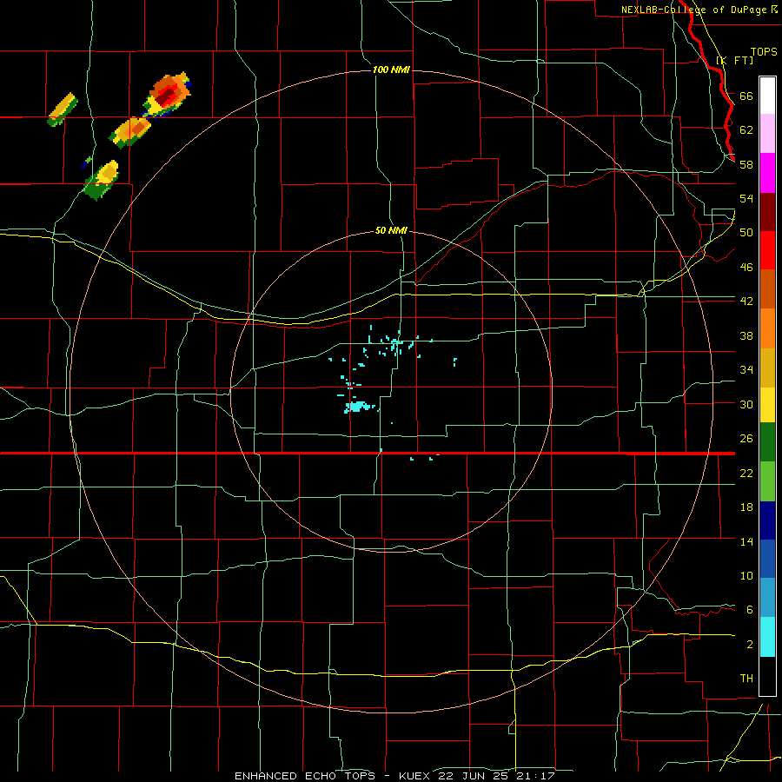Click the KUEX station identifier in caption
This screenshot has width=782, height=782.
click(416, 776)
